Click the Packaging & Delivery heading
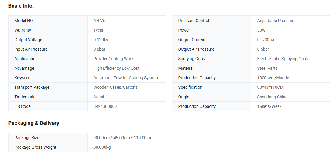 point(34,123)
